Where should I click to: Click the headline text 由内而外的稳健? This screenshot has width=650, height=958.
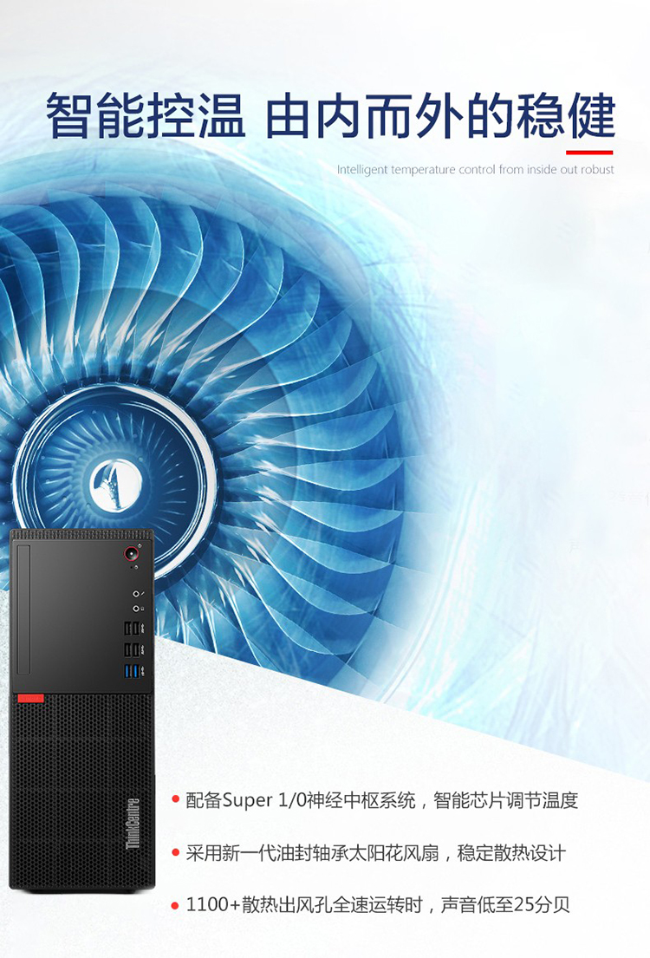[x=439, y=115]
